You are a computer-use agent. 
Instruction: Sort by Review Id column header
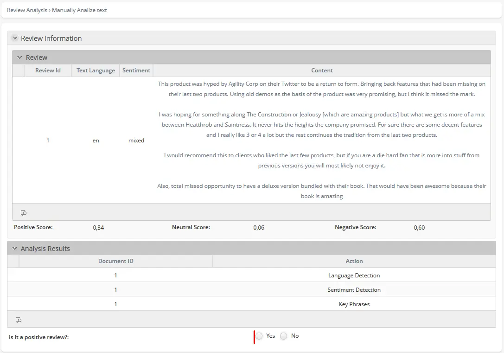(48, 71)
